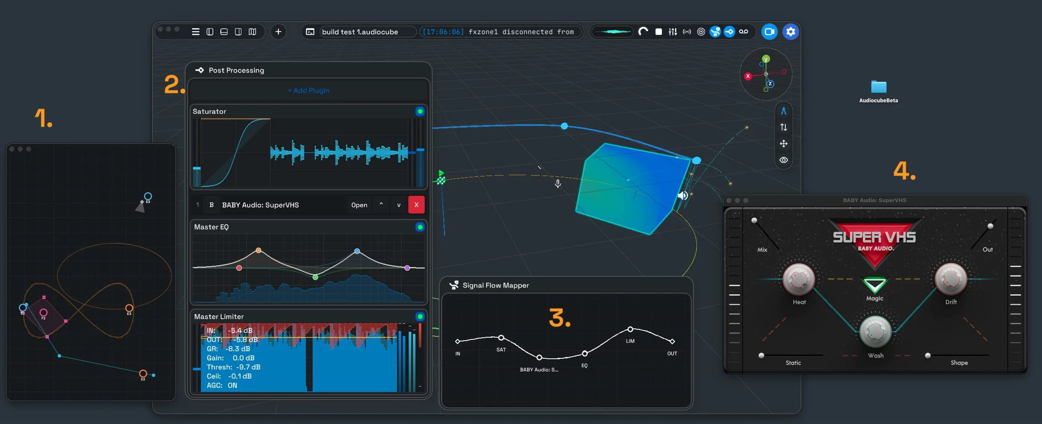Click the green Y axis gizmo handle

point(766,59)
